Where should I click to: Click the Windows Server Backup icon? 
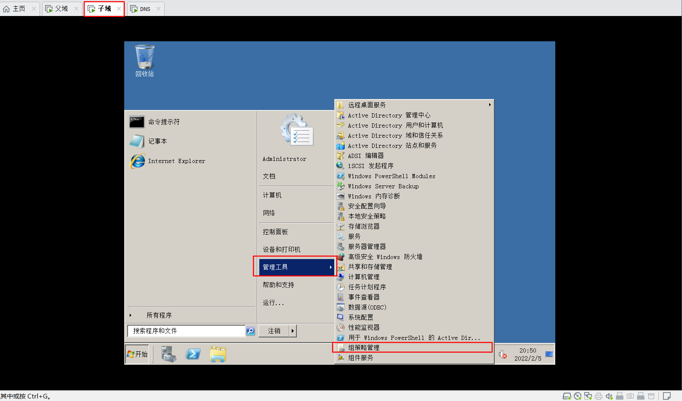pyautogui.click(x=341, y=186)
